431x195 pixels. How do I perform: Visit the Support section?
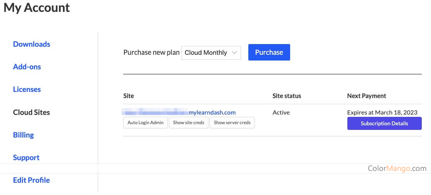pyautogui.click(x=26, y=157)
